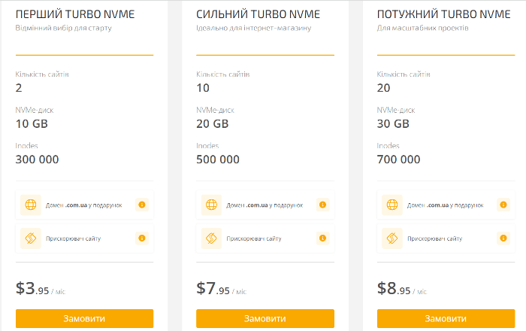
Task: Click site accelerator icon in Перший card
Action: (x=31, y=238)
